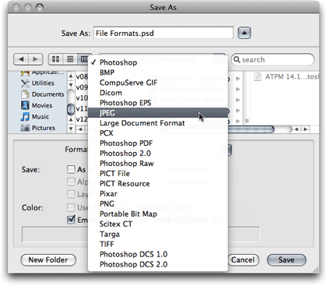Choose Photoshop 2.0 format

[158, 154]
